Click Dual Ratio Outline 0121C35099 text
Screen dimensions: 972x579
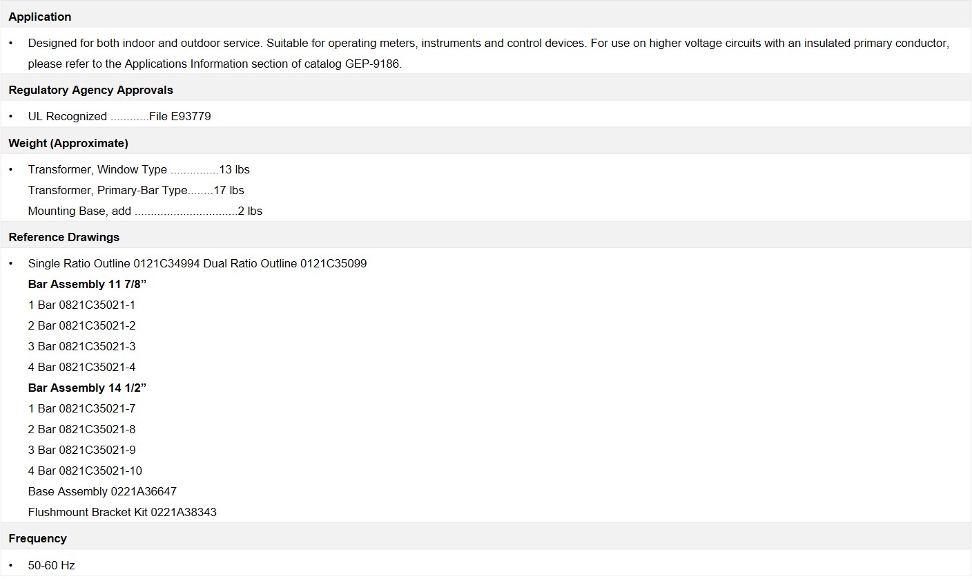tap(285, 263)
